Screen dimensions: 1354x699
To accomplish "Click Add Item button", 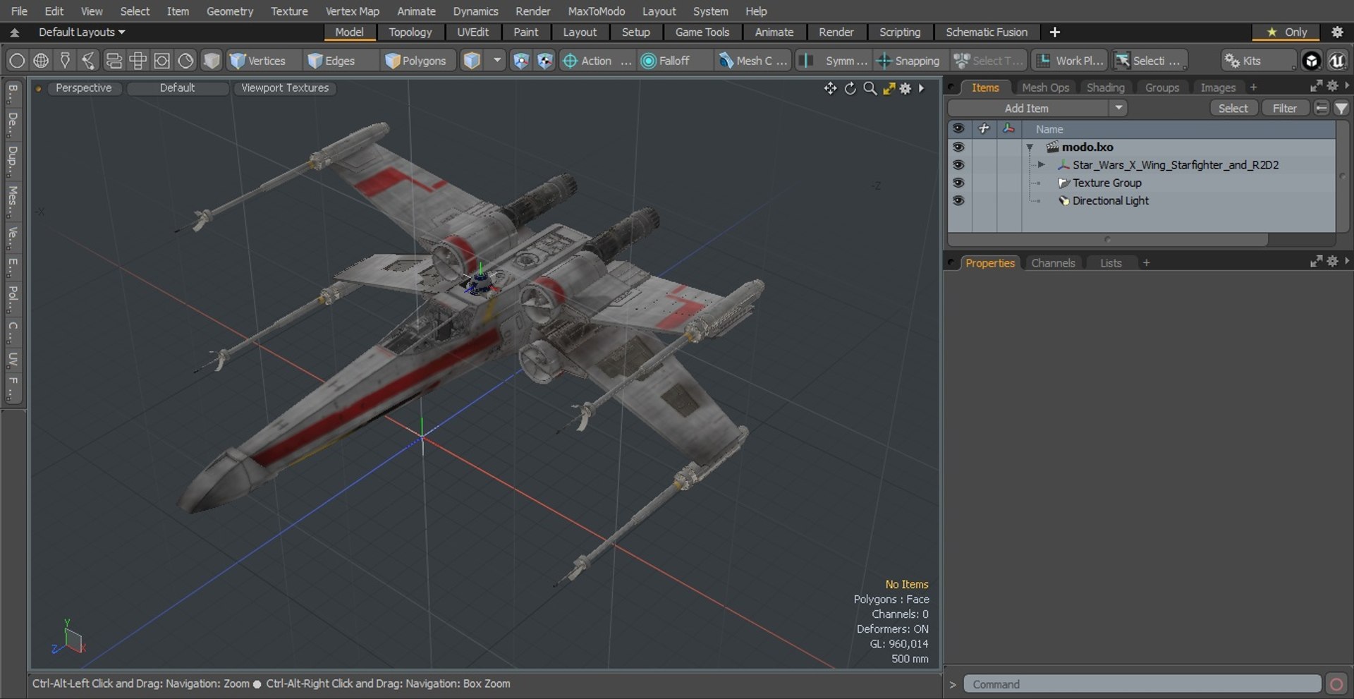I will tap(1027, 108).
